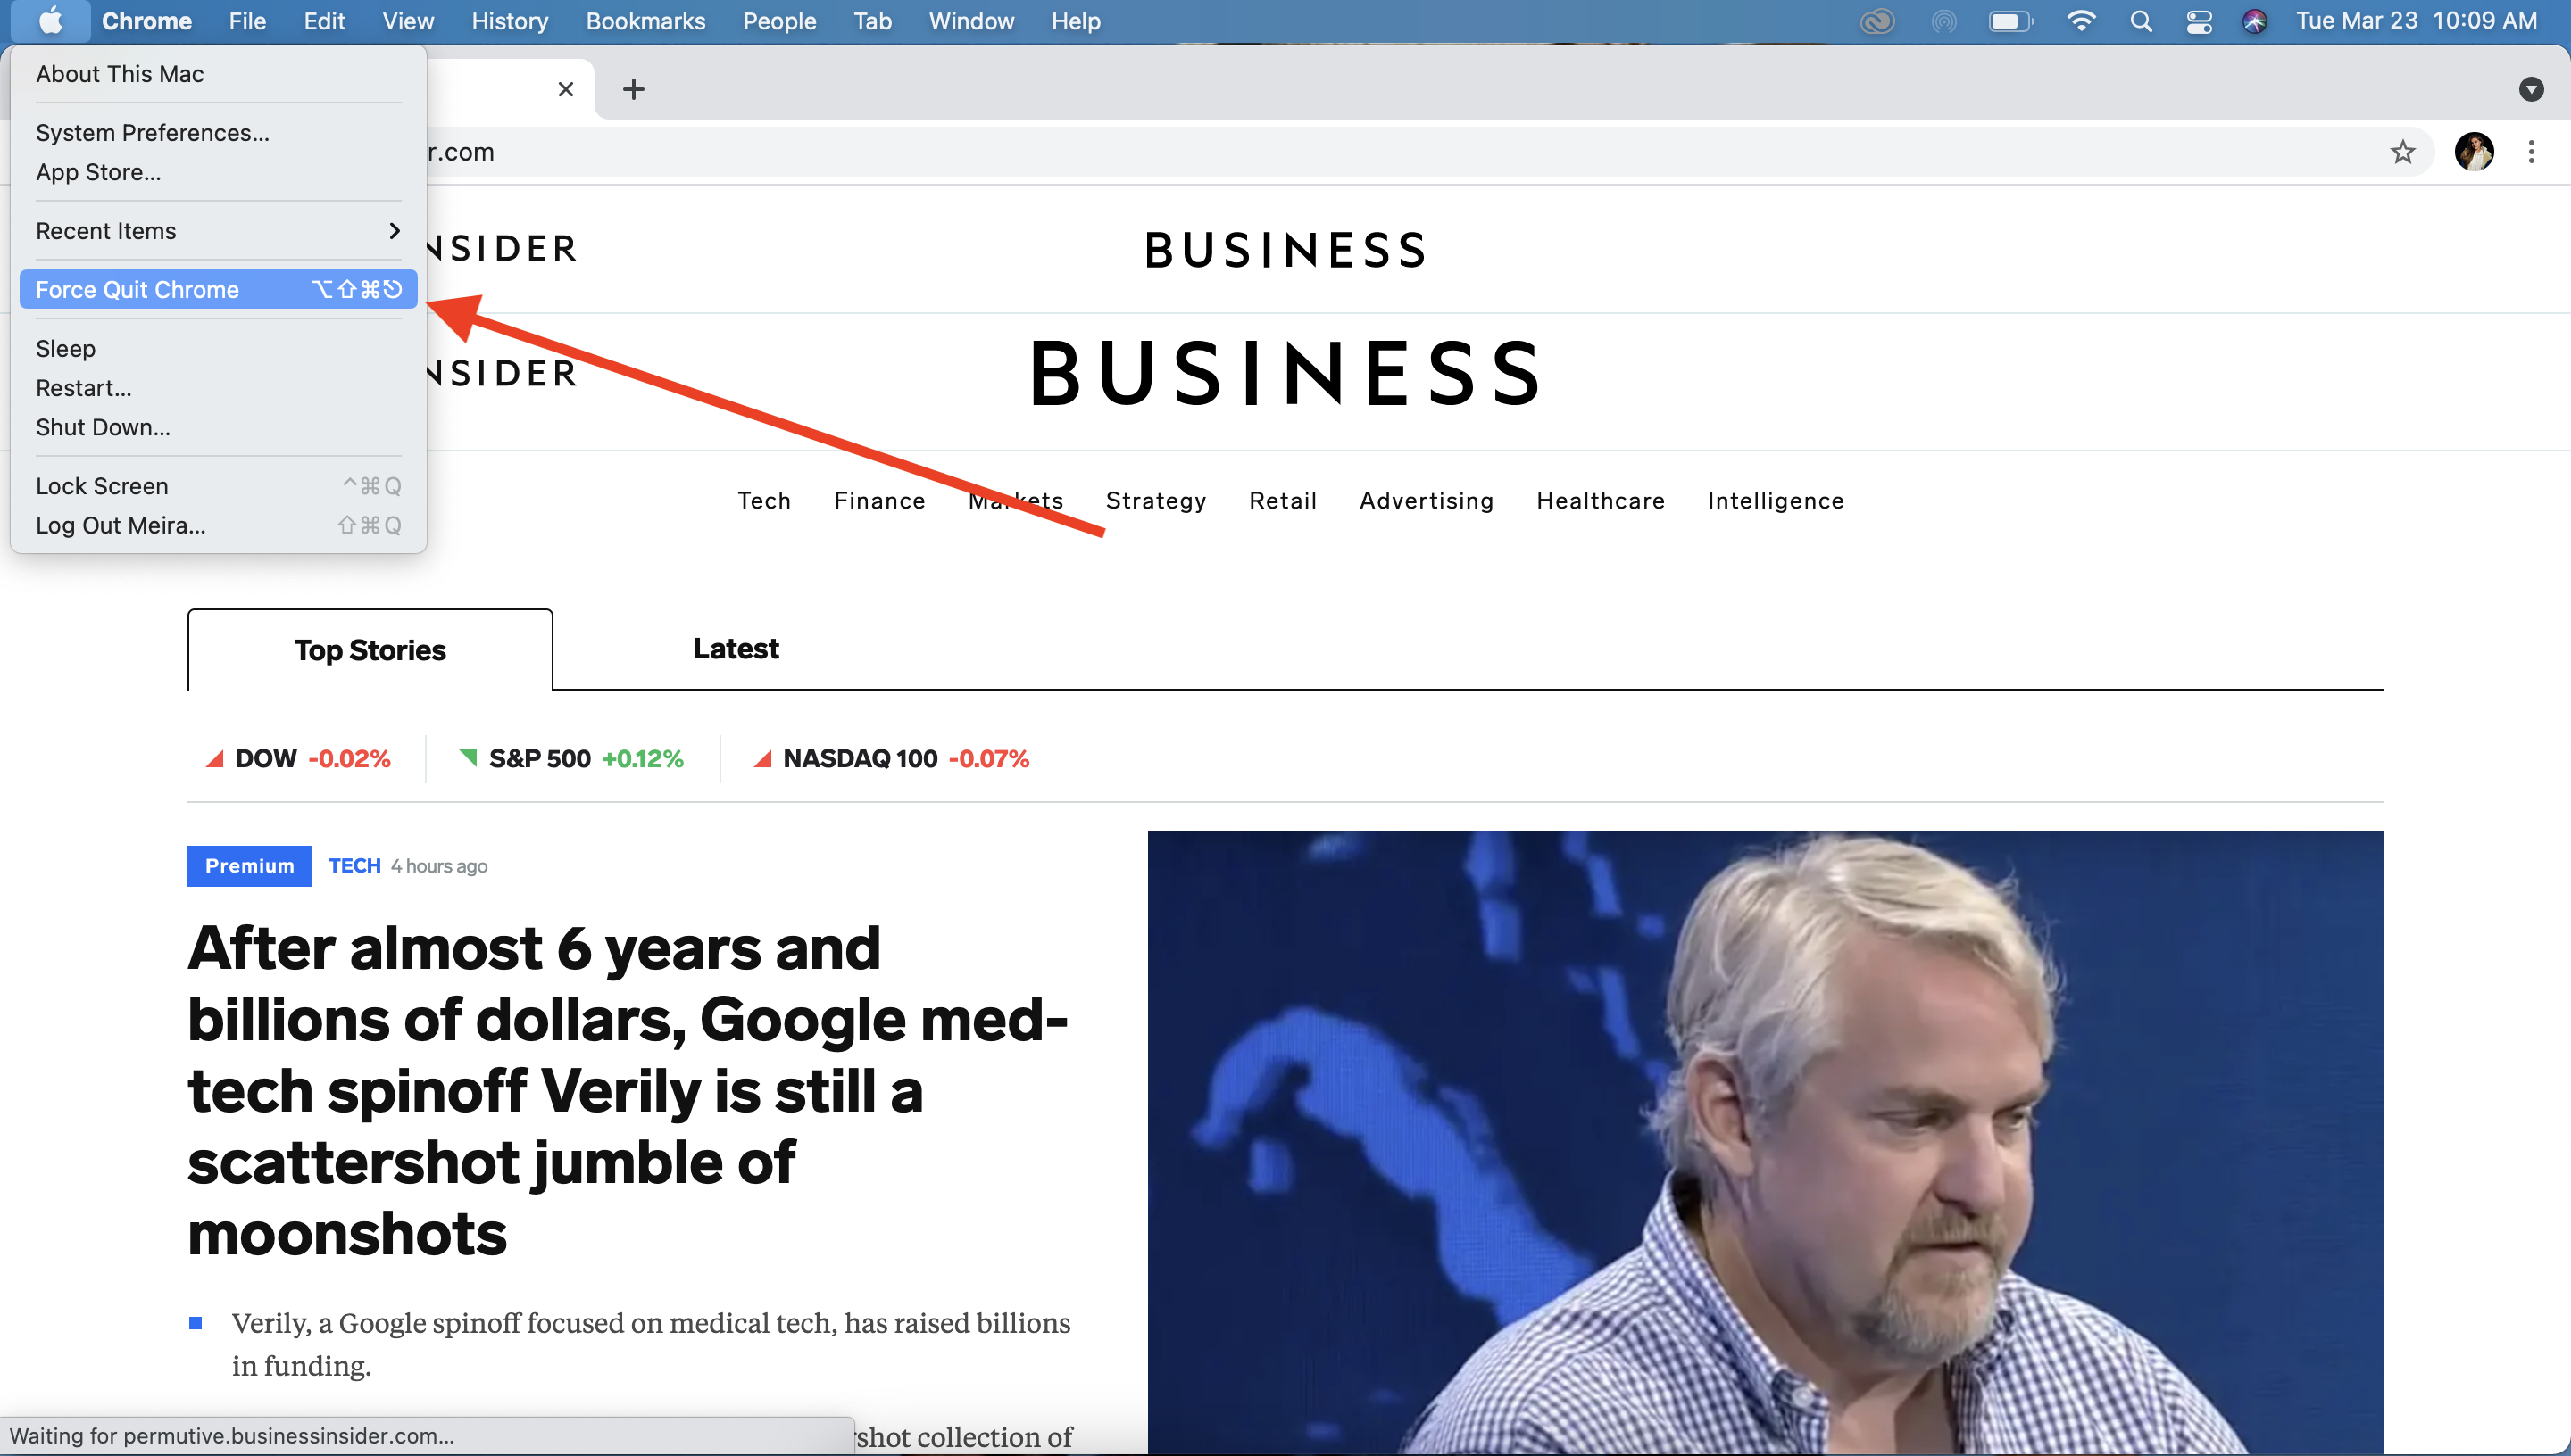Choose Lock Screen
2571x1456 pixels.
tap(218, 486)
